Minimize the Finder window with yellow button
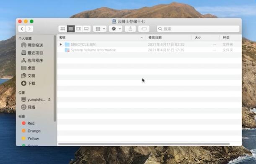The width and height of the screenshot is (256, 164). [26, 21]
